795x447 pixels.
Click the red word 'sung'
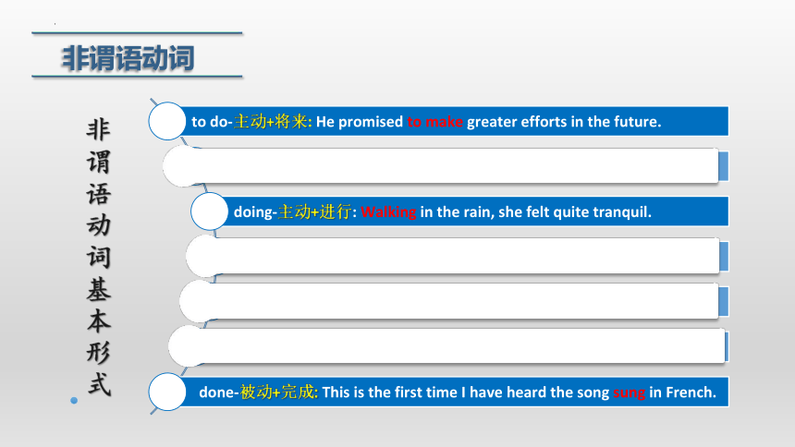pos(629,393)
